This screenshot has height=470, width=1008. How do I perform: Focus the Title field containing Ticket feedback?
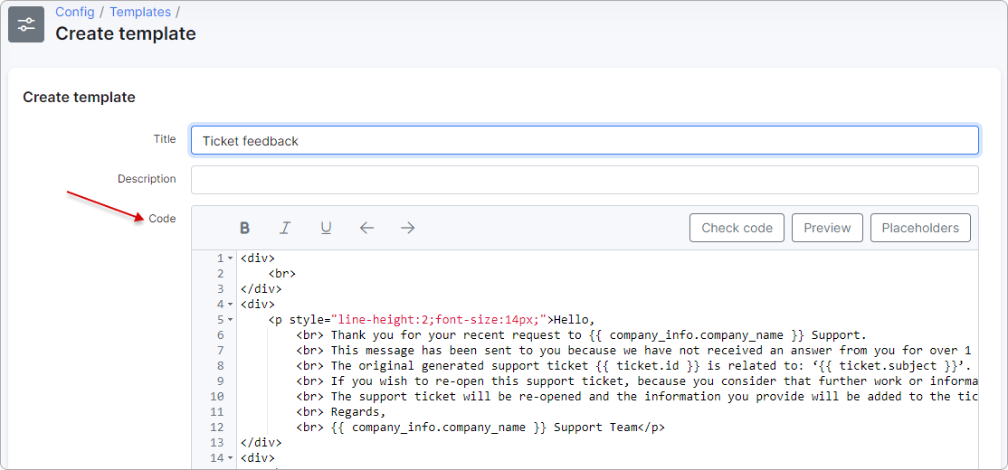point(584,140)
